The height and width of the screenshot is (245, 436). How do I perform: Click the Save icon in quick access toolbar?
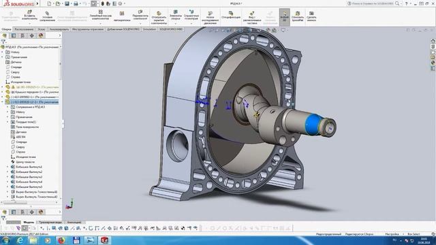[67, 3]
